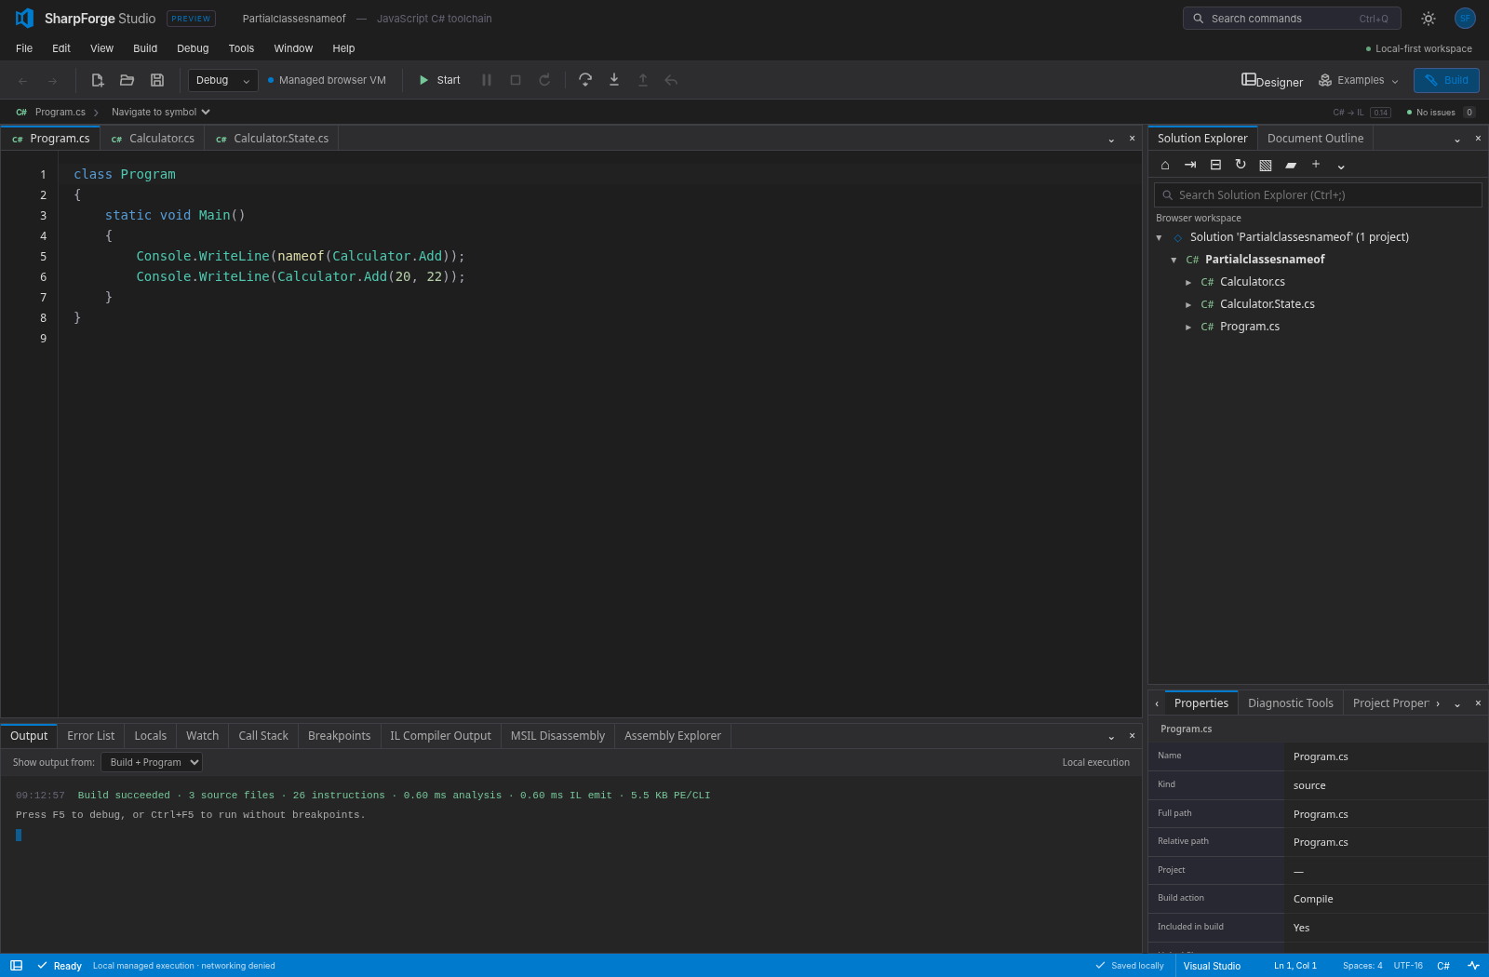Click the Search Solution Explorer field
The height and width of the screenshot is (977, 1489).
tap(1318, 195)
